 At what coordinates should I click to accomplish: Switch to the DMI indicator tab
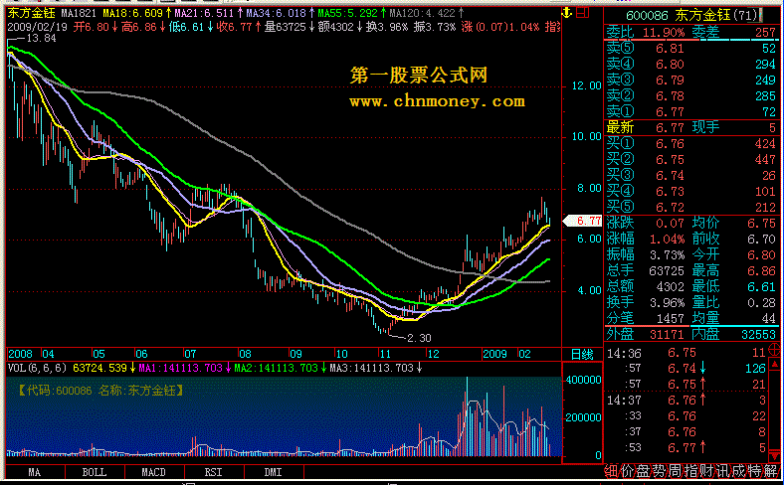tap(273, 472)
